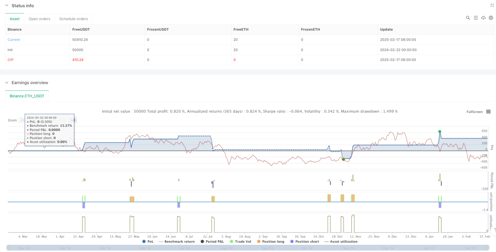Select the Binance.ETH_USDT tab
The height and width of the screenshot is (252, 496).
coord(27,96)
